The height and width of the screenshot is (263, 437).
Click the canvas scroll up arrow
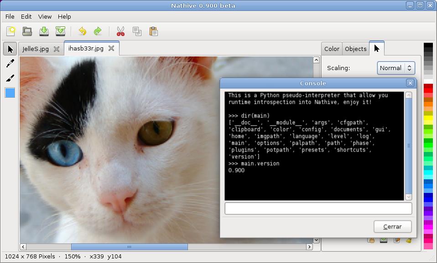[x=316, y=60]
